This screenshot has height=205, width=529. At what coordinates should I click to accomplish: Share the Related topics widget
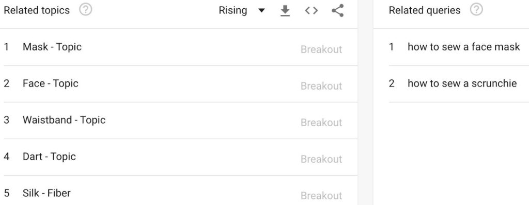(x=338, y=10)
